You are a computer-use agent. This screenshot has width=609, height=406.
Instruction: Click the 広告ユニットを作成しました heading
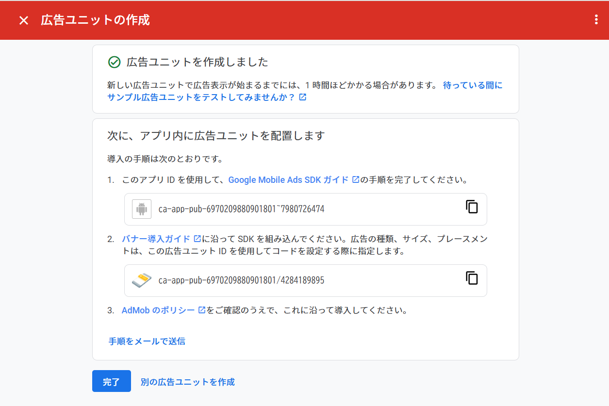click(197, 62)
